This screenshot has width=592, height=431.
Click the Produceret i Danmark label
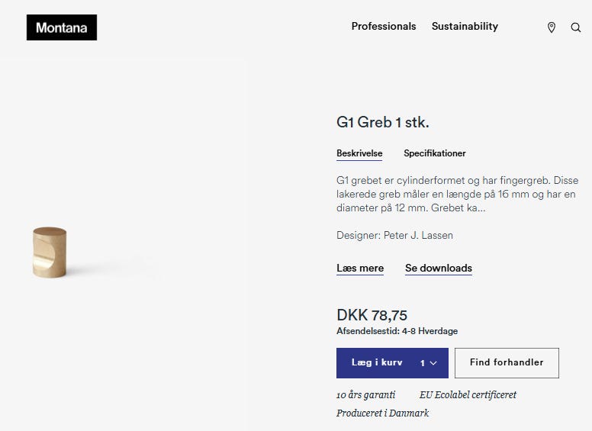tap(382, 413)
